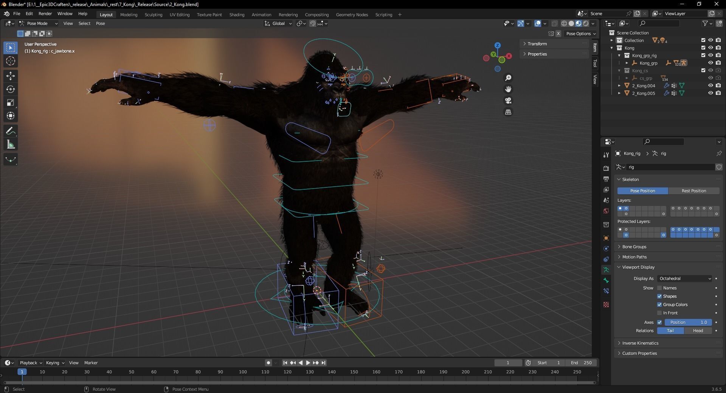Enable auto keying record button
This screenshot has height=393, width=726.
[268, 363]
